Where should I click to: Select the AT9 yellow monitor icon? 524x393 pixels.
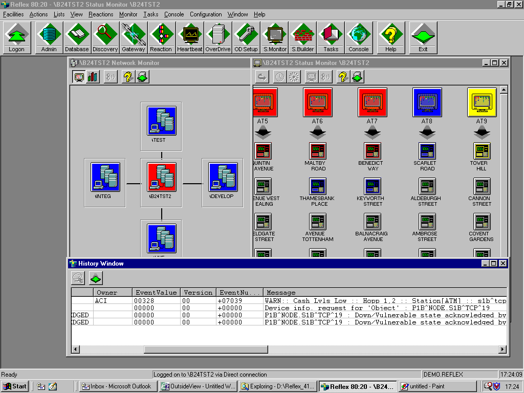482,102
